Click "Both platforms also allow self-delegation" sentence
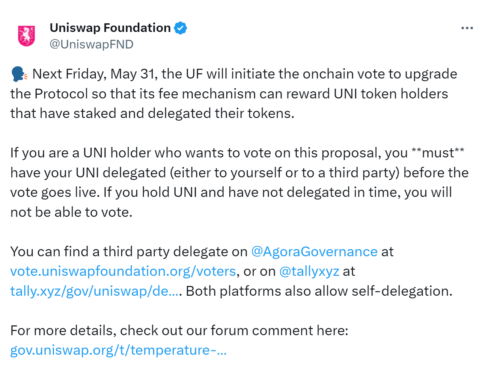Viewport: 485px width, 372px height. pyautogui.click(x=319, y=291)
